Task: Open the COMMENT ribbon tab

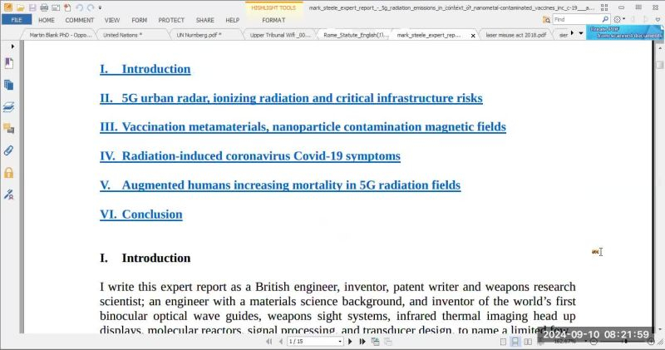Action: tap(80, 20)
